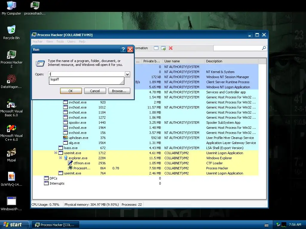Click the 7:56 AM taskbar clock
306x229 pixels.
click(x=295, y=225)
